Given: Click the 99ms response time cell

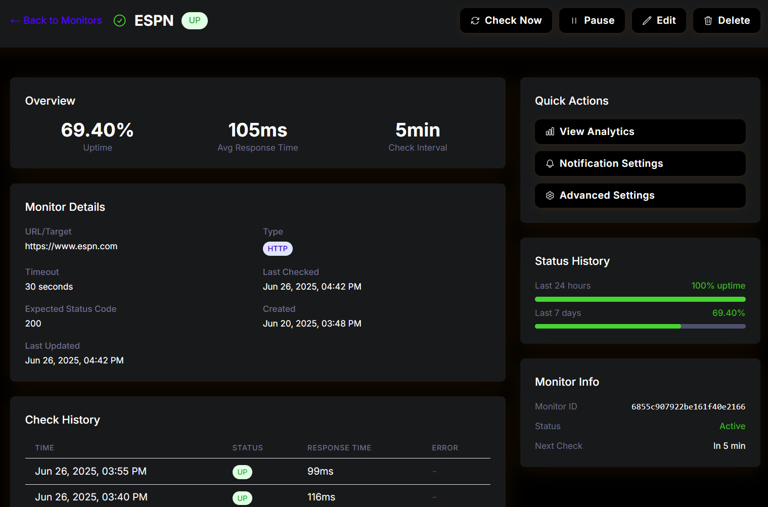Looking at the screenshot, I should point(321,472).
